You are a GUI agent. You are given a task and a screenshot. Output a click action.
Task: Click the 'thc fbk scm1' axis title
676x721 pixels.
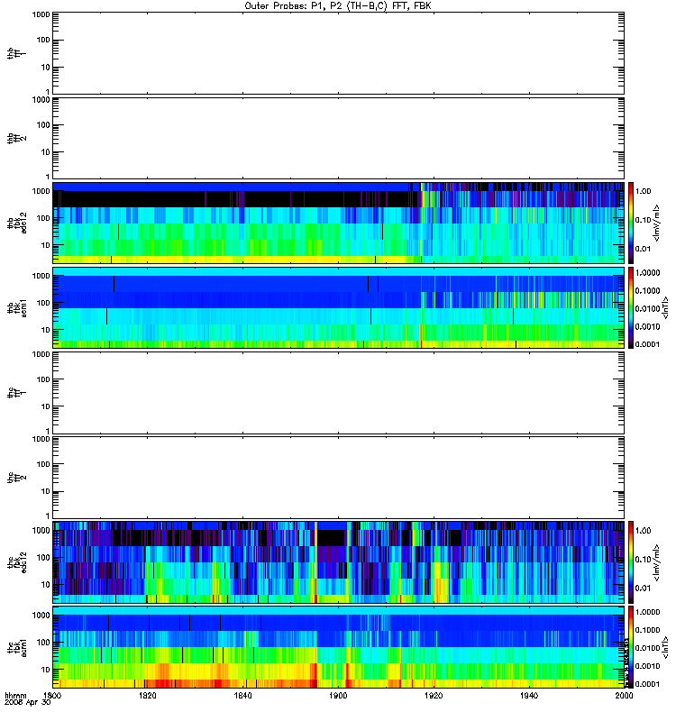17,647
